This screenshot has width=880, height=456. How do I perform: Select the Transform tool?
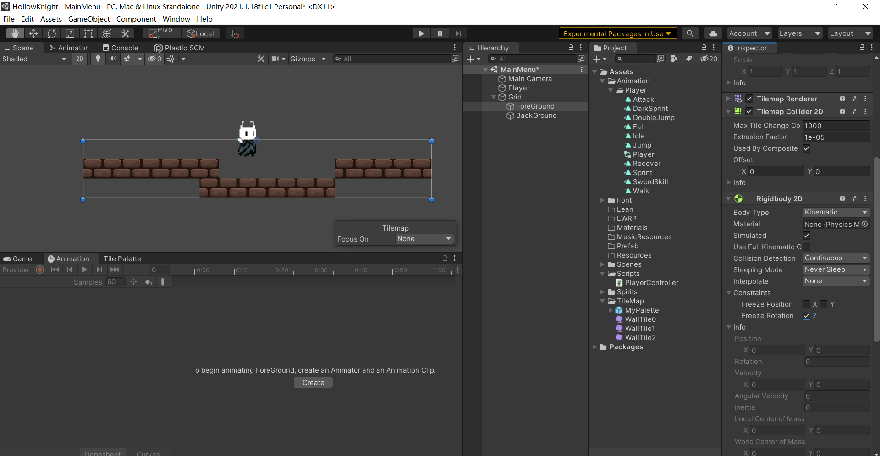(107, 33)
